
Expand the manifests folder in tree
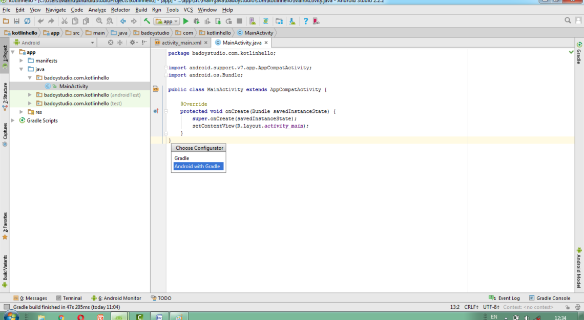point(22,61)
